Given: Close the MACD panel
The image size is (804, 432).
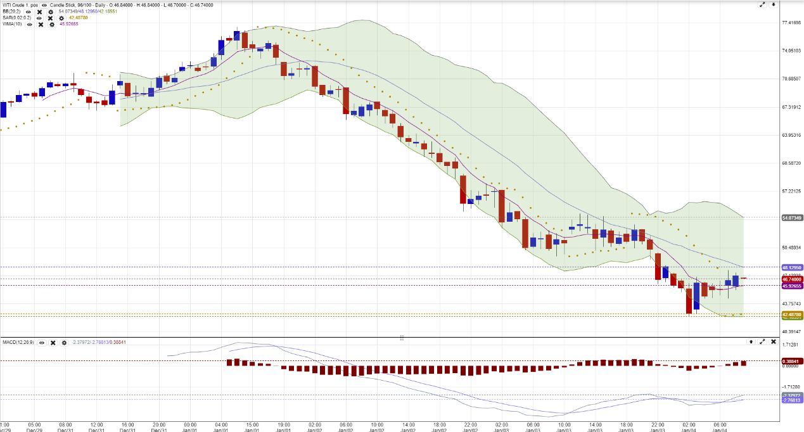Looking at the screenshot, I should tap(774, 341).
